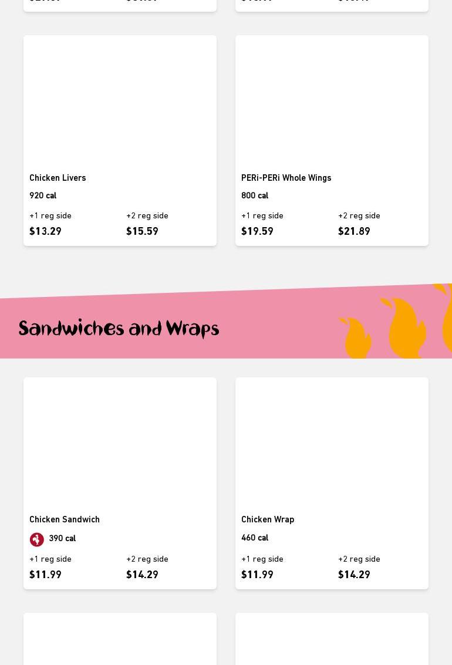Select the Chicken Sandwich title
This screenshot has width=452, height=665.
pos(65,519)
